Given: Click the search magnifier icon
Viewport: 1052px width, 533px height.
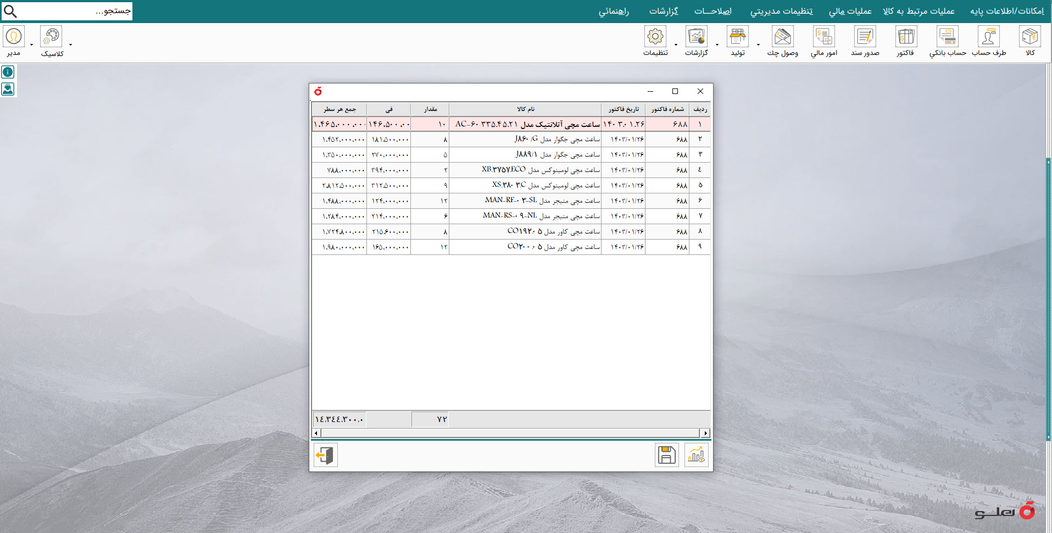Looking at the screenshot, I should (x=10, y=11).
